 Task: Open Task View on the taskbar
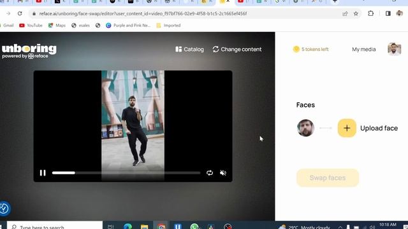(x=110, y=226)
